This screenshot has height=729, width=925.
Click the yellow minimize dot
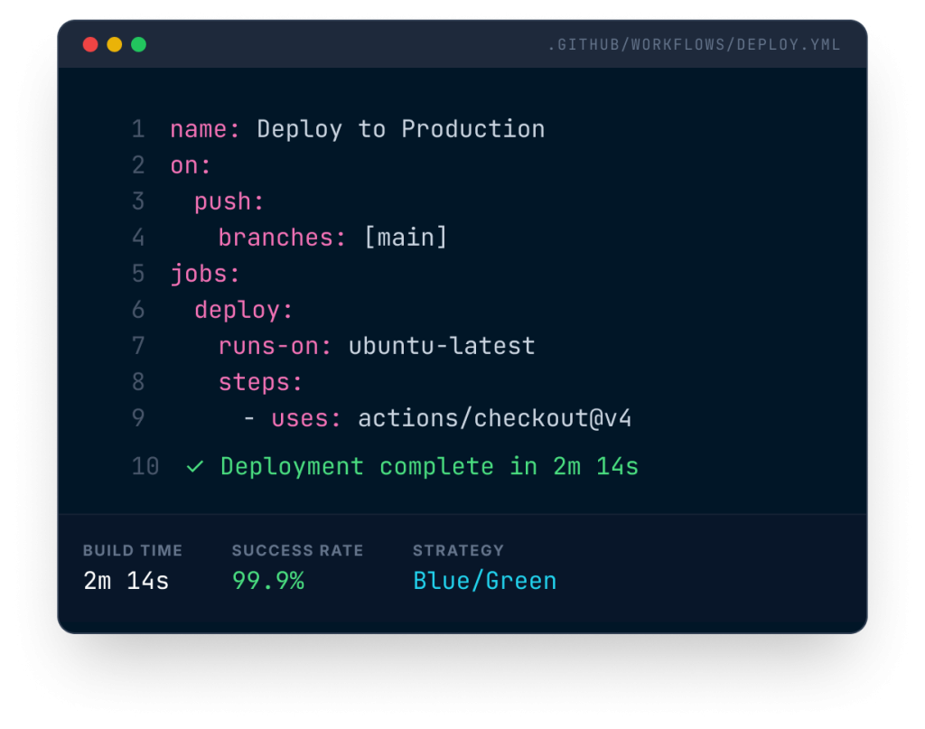(115, 44)
